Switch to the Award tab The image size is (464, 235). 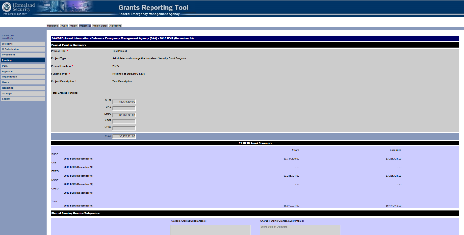64,26
